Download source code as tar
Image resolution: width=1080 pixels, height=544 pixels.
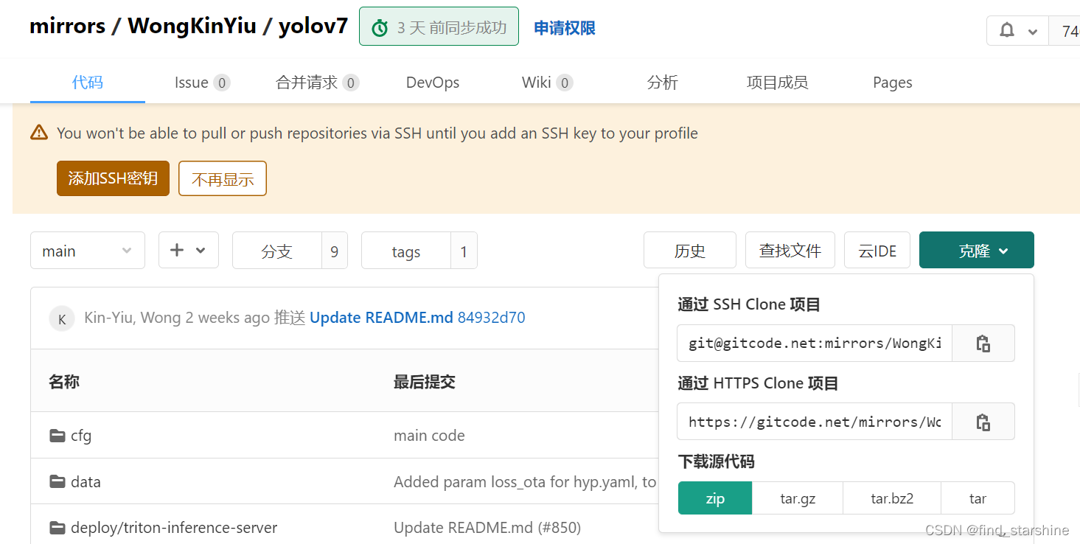pyautogui.click(x=978, y=498)
